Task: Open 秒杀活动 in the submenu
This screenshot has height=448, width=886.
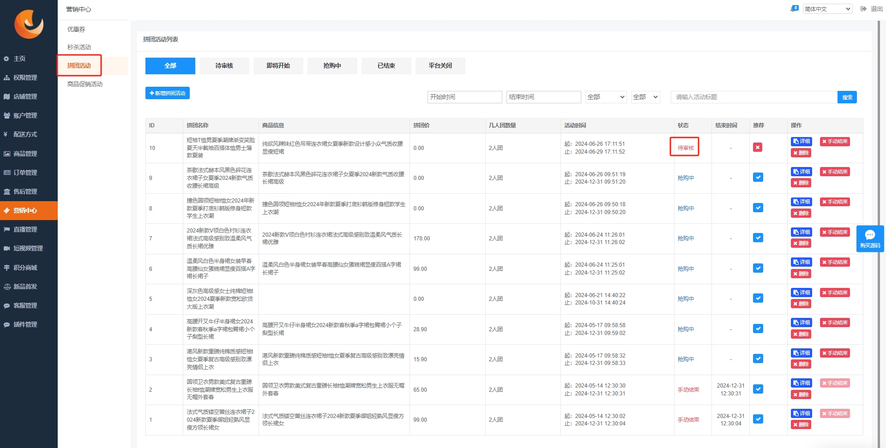Action: coord(79,47)
